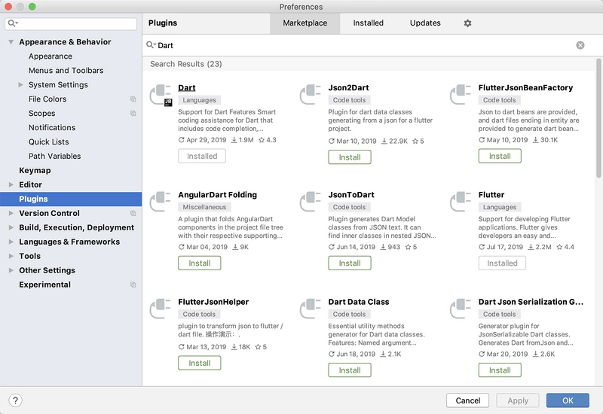Switch to the Installed tab
The height and width of the screenshot is (414, 603).
[368, 23]
